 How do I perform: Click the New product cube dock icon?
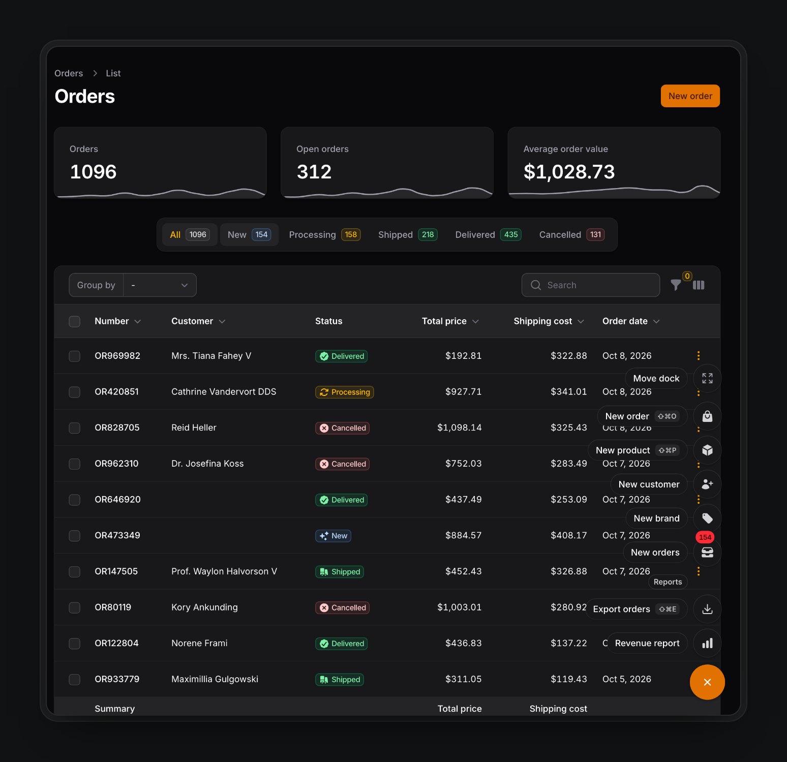tap(707, 450)
